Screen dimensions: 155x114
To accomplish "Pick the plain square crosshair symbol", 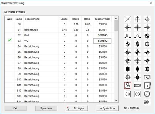I will click(x=137, y=19).
